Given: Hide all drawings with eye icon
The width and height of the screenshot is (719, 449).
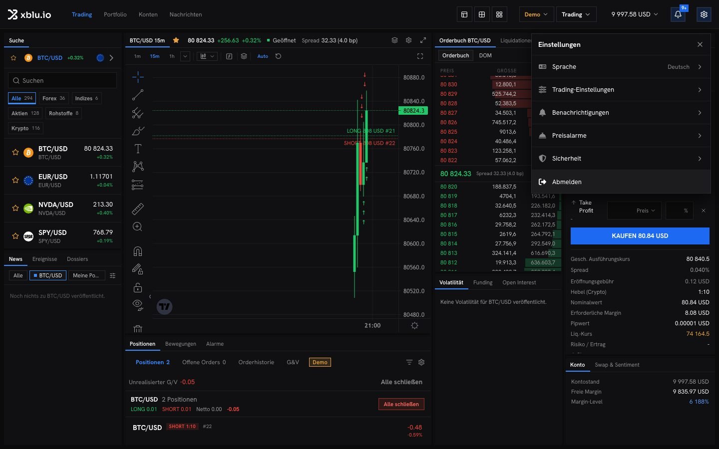Looking at the screenshot, I should pyautogui.click(x=138, y=305).
